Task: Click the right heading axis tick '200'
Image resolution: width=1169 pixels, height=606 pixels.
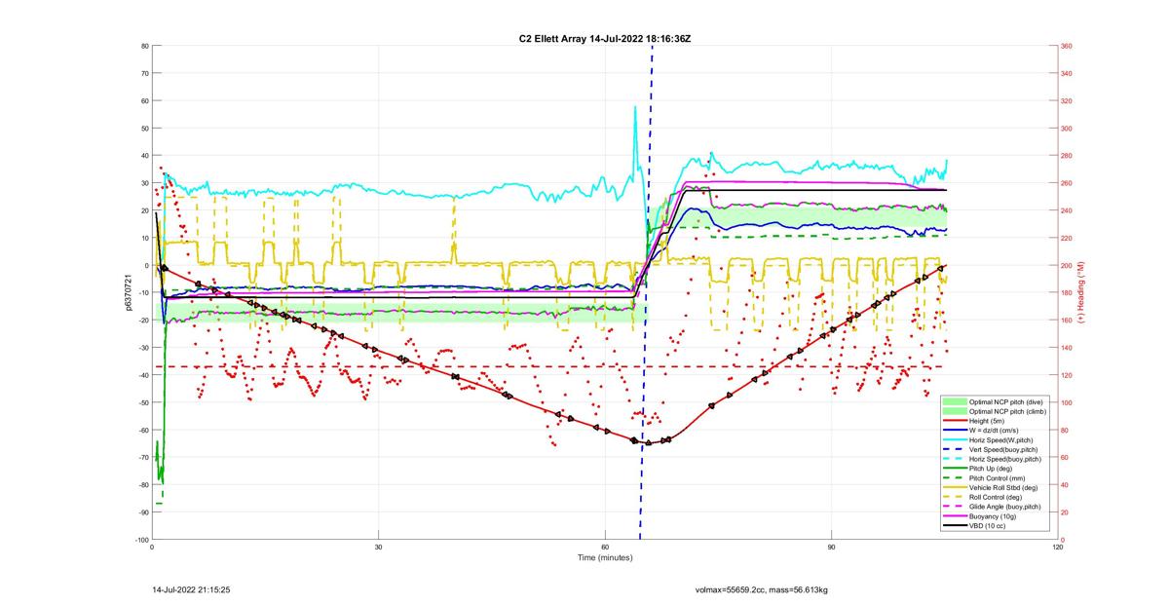Action: click(1067, 265)
